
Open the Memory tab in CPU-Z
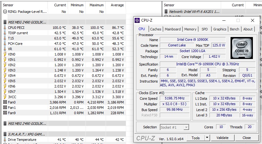190,29
